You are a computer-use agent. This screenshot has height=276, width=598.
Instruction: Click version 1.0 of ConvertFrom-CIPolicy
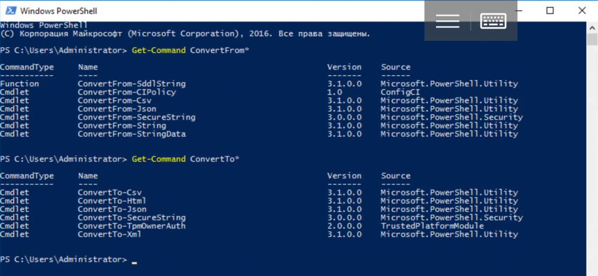pos(335,92)
